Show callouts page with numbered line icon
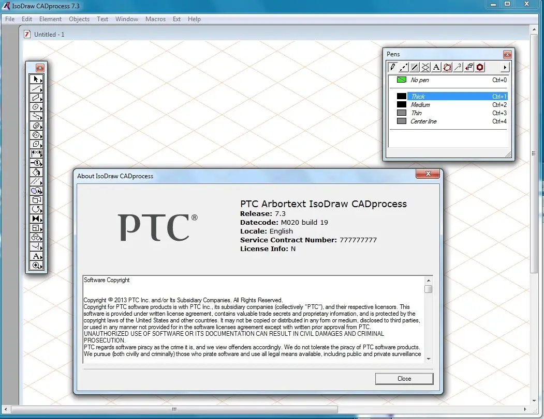This screenshot has width=544, height=419. pyautogui.click(x=458, y=67)
